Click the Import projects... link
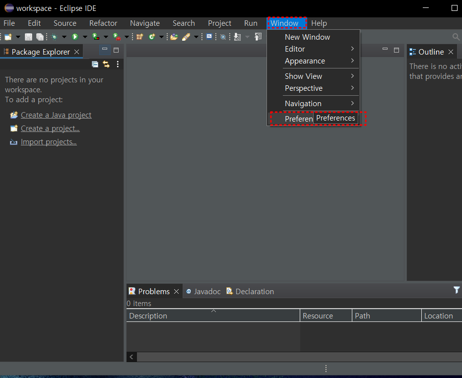462x378 pixels. click(x=49, y=142)
